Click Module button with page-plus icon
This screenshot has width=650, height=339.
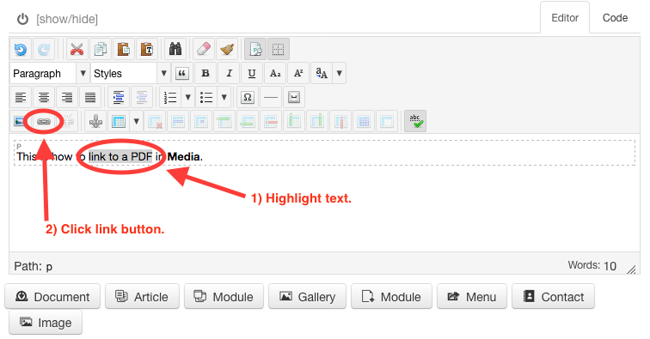point(391,296)
